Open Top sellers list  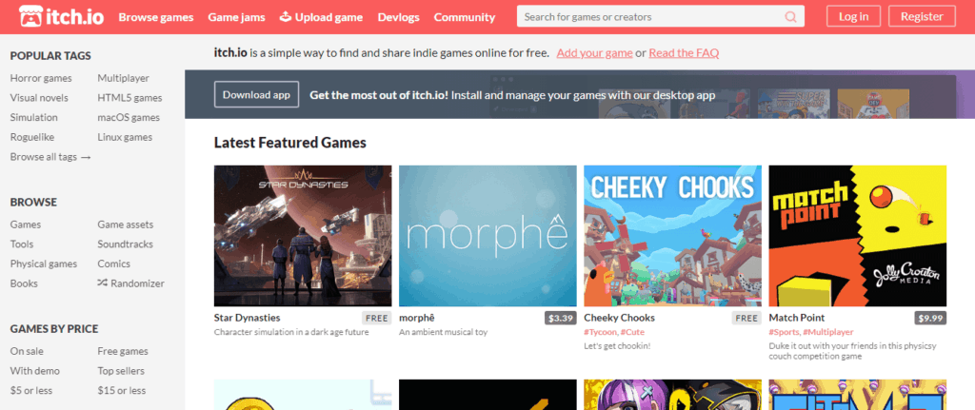pyautogui.click(x=121, y=371)
